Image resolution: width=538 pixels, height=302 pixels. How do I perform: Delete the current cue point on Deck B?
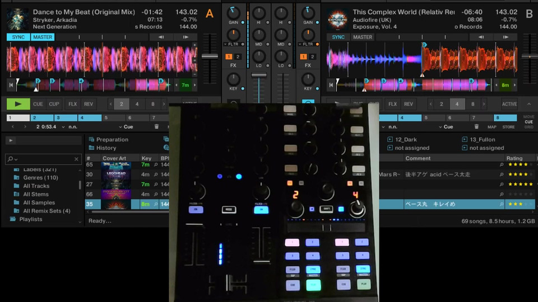476,127
